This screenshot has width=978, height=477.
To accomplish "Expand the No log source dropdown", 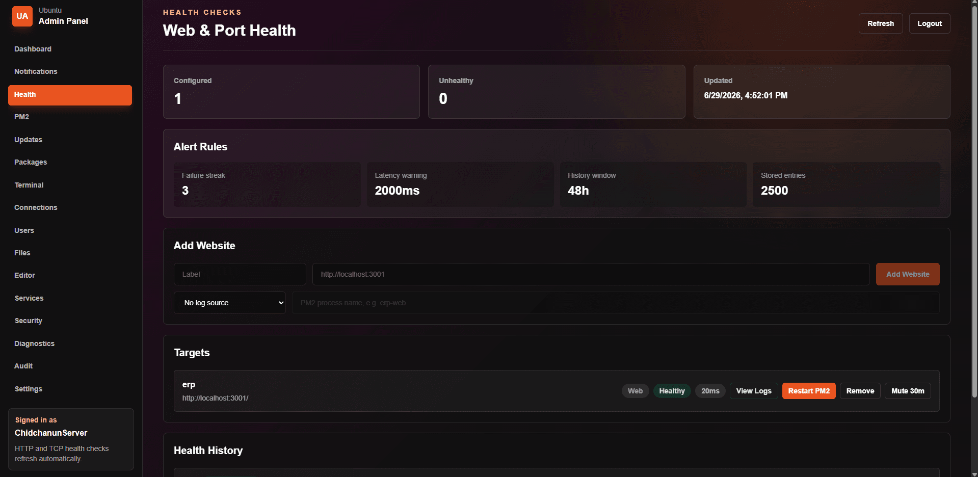I will click(230, 303).
